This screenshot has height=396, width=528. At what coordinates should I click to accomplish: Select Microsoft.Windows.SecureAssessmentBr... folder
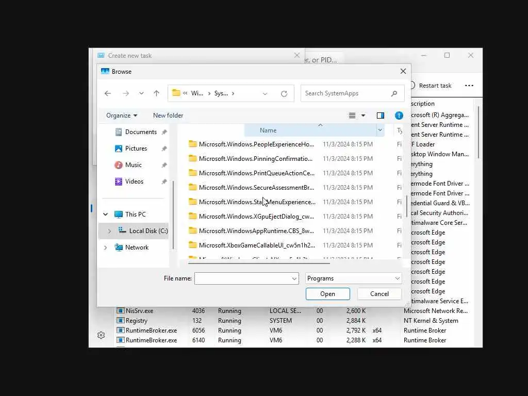point(256,188)
